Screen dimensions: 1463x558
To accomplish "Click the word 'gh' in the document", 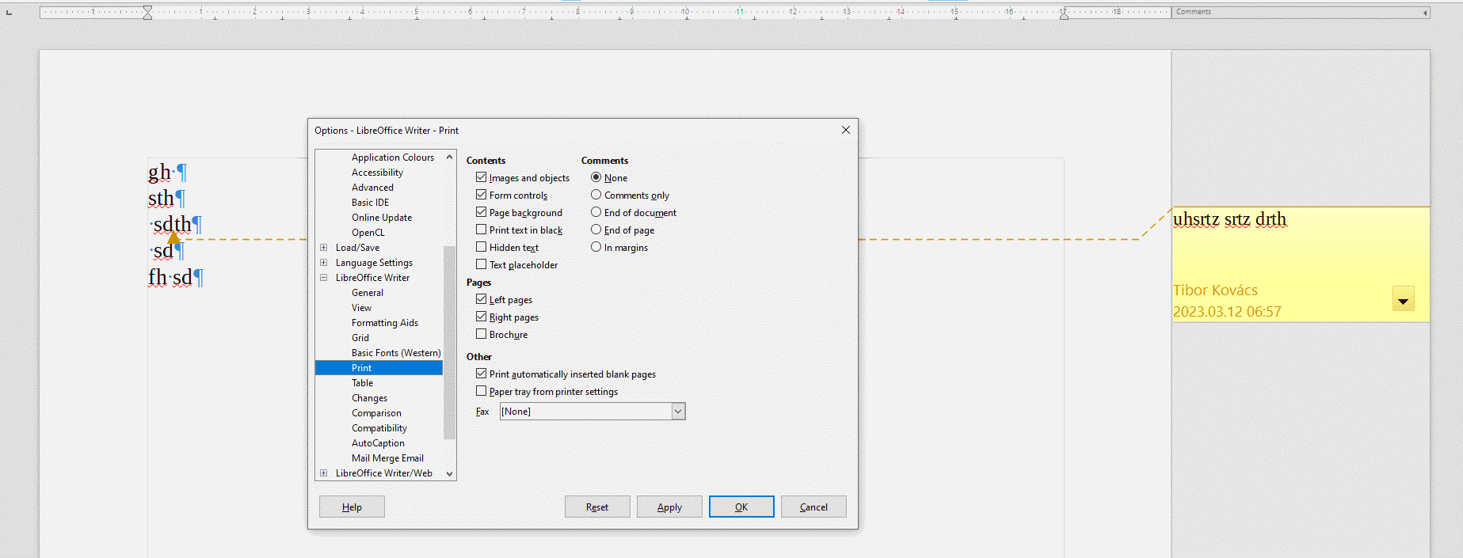I will click(x=159, y=172).
